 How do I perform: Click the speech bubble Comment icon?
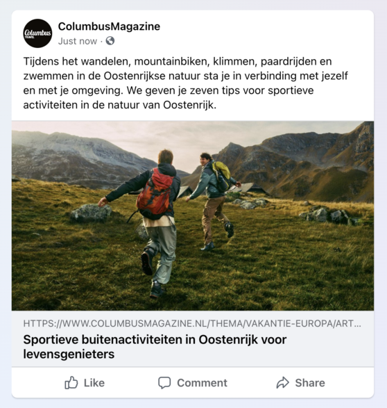click(164, 383)
